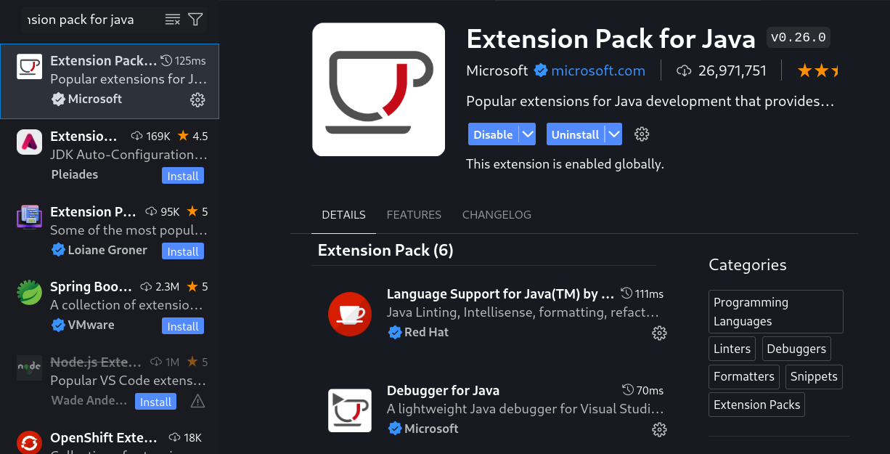Click the 70ms activation time clock icon
890x454 pixels.
(x=629, y=390)
